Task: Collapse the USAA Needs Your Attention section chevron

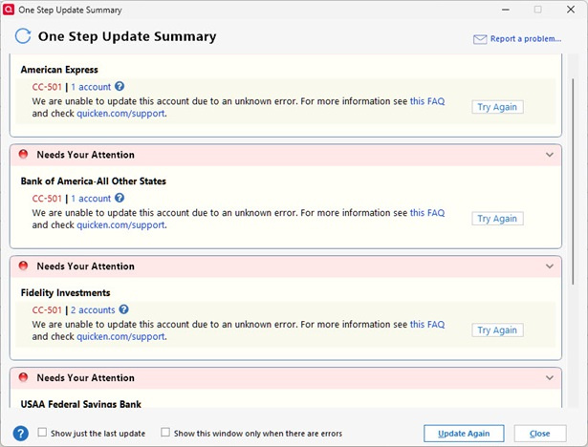Action: (x=550, y=377)
